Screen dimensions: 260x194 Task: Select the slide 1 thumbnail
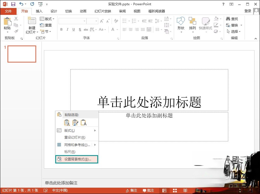click(x=22, y=54)
